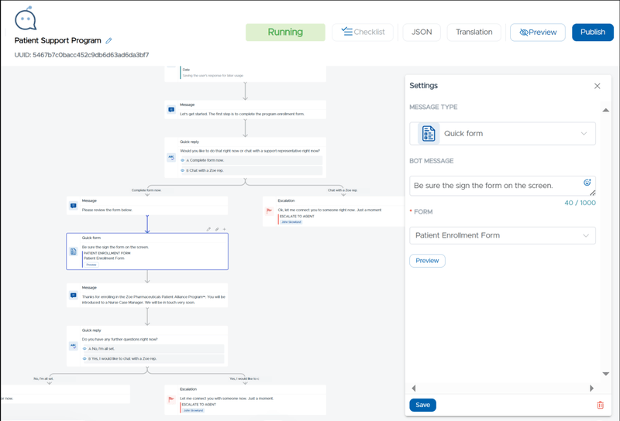Preview the form in Settings panel
Image resolution: width=620 pixels, height=421 pixels.
coord(427,261)
